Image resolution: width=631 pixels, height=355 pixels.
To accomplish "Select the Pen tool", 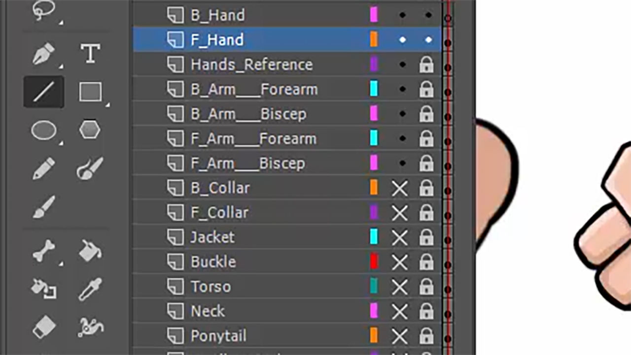I will (43, 52).
